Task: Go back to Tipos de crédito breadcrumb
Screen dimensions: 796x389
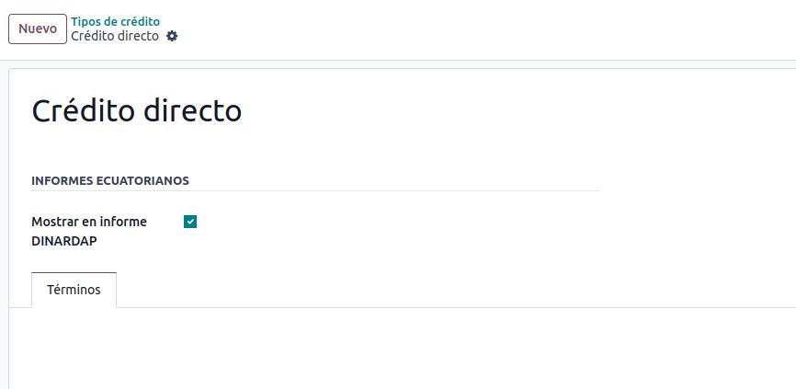Action: coord(115,21)
